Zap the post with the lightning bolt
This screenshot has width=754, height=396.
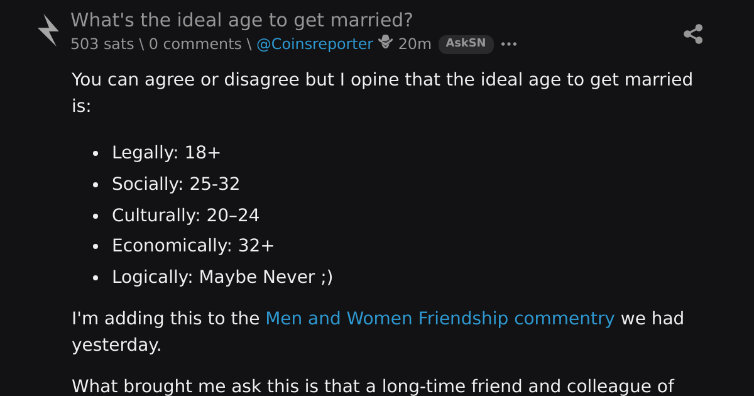pos(48,30)
